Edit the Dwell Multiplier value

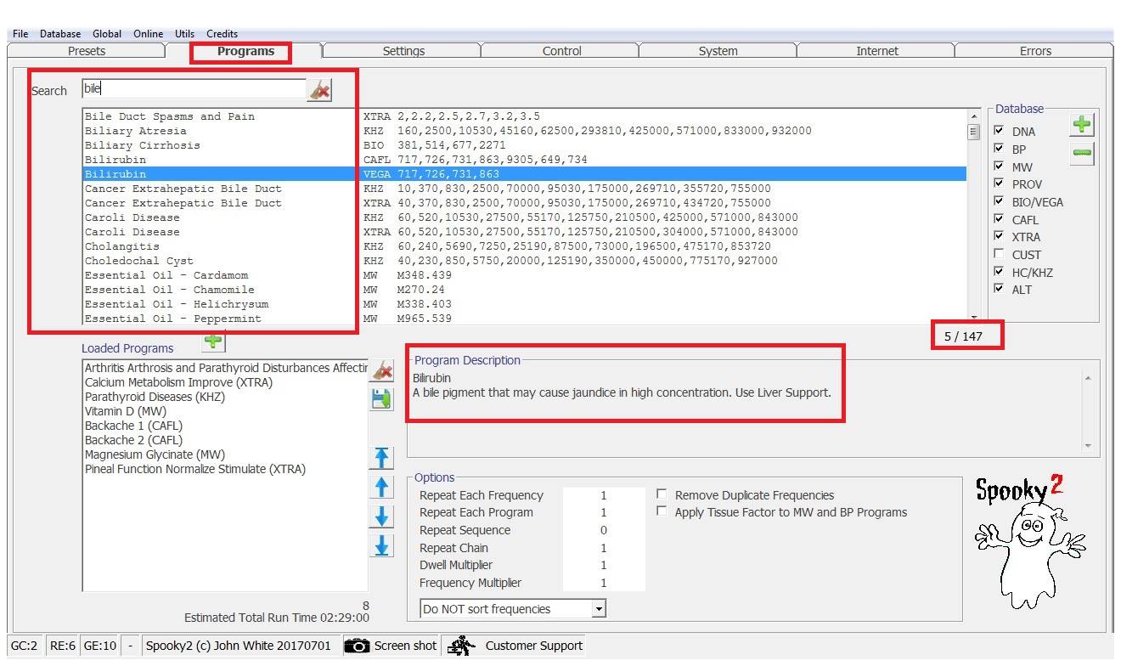(x=604, y=565)
